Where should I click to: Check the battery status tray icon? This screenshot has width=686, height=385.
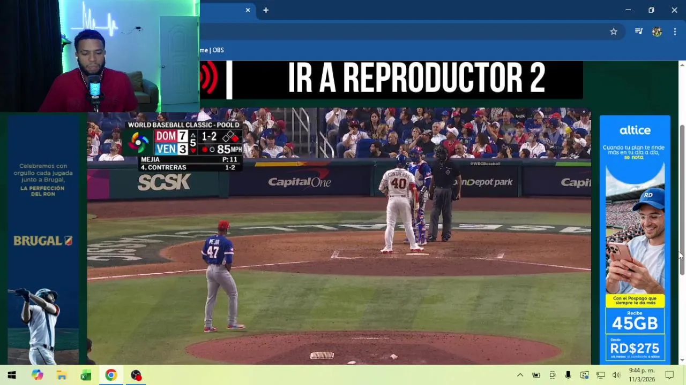tap(536, 375)
